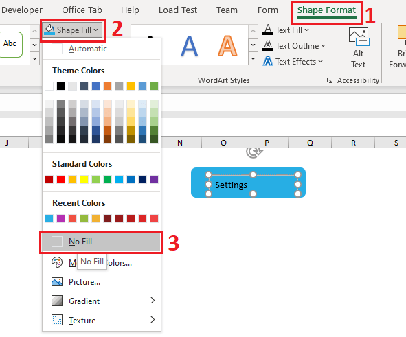The image size is (406, 337).
Task: Select column N header
Action: (x=180, y=143)
